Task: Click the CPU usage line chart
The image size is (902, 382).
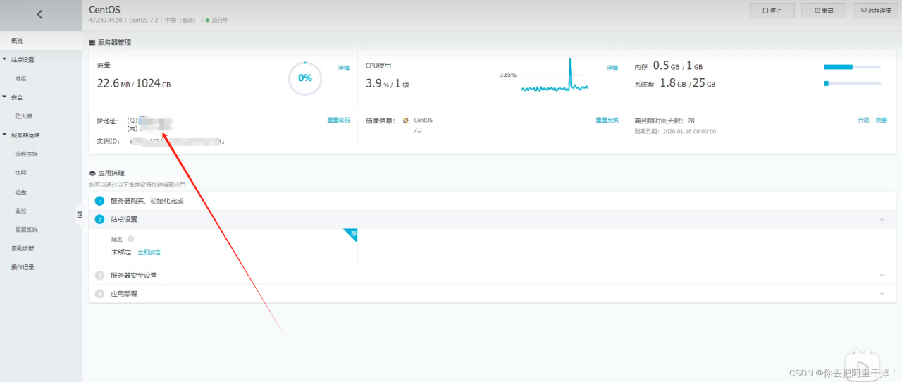Action: (554, 78)
